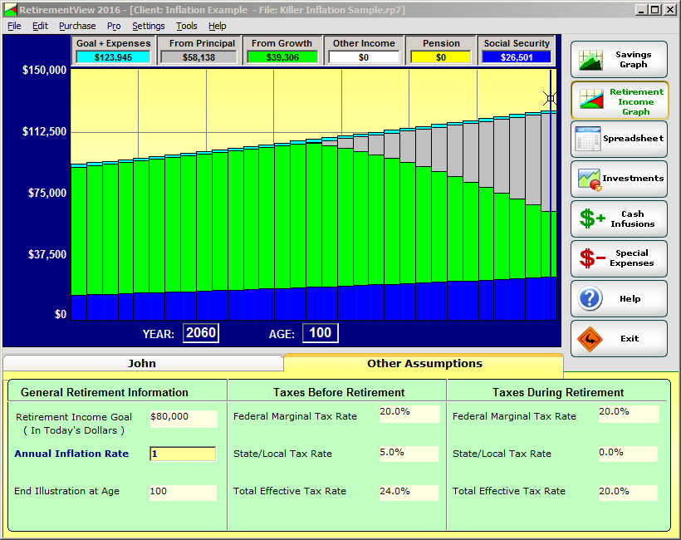The image size is (681, 540).
Task: Click the Annual Inflation Rate input field
Action: coord(183,454)
